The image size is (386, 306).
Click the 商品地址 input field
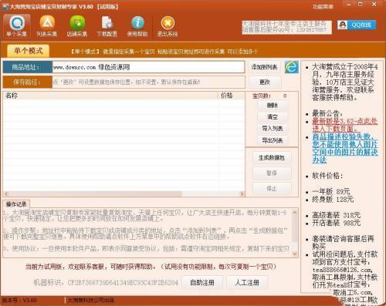(x=148, y=67)
